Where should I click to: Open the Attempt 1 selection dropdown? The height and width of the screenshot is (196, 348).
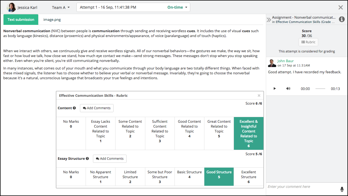tap(133, 7)
